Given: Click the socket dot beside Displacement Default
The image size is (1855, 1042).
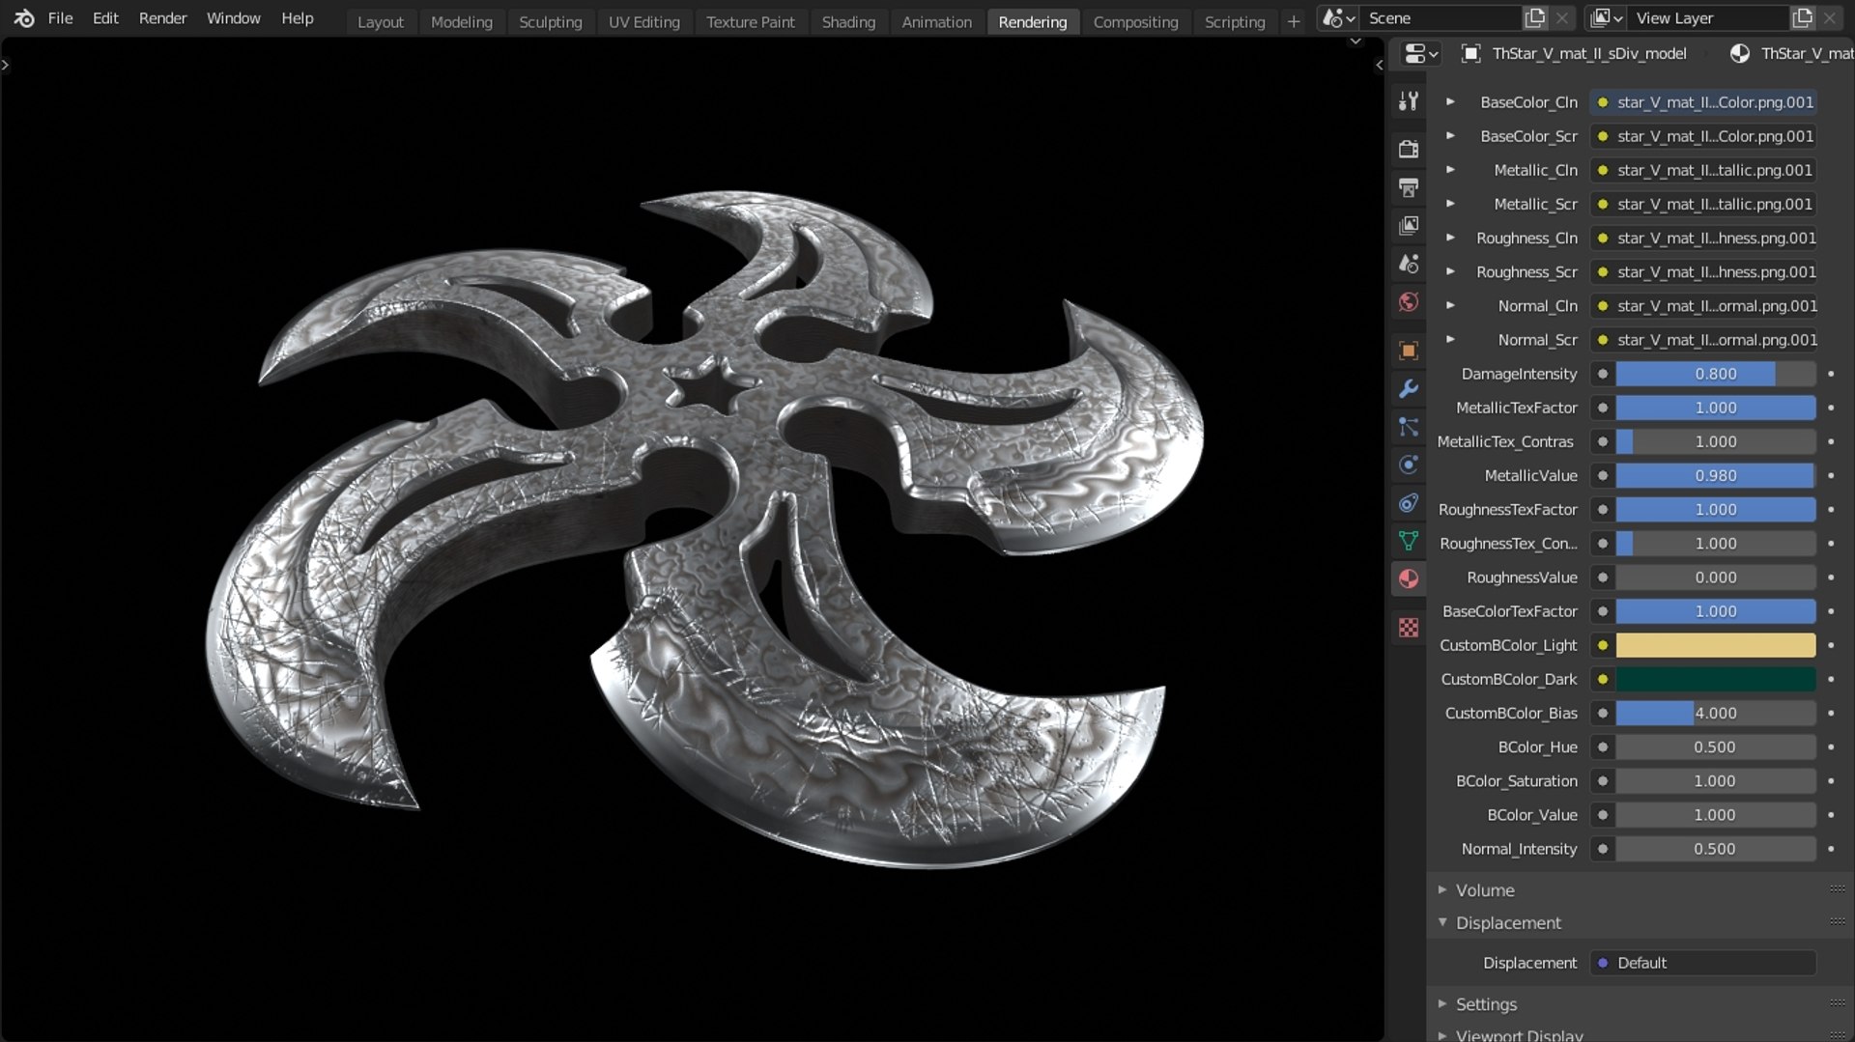Looking at the screenshot, I should [x=1603, y=963].
